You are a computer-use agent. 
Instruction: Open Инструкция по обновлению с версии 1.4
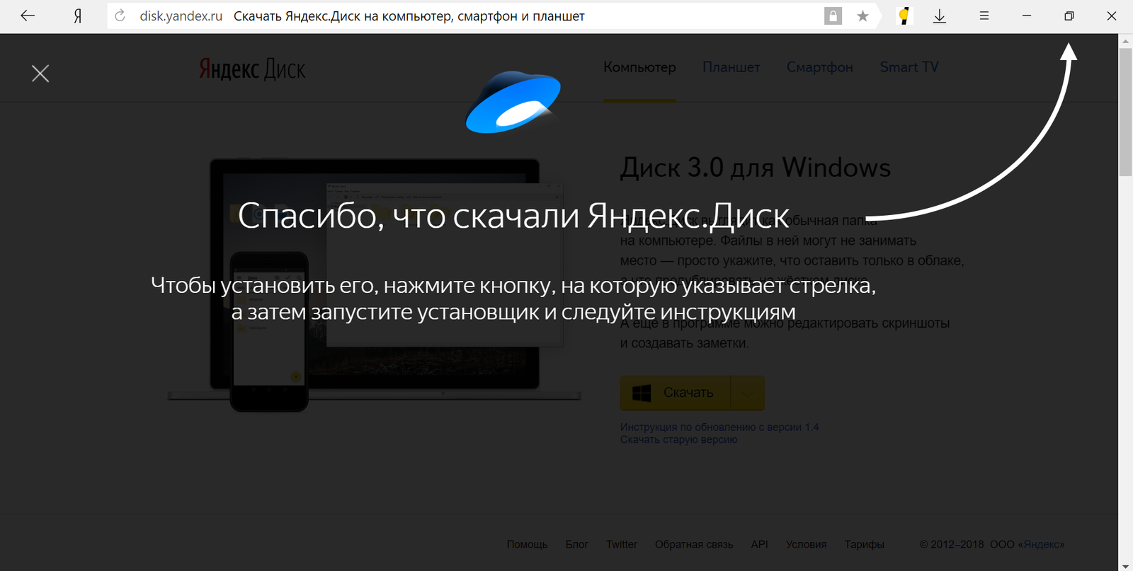click(x=719, y=427)
